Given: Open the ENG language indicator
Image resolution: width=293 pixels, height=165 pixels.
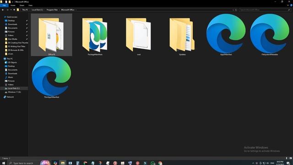Looking at the screenshot, I should (x=272, y=163).
